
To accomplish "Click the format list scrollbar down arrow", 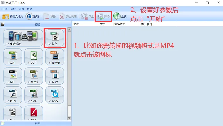I will click(69, 118).
